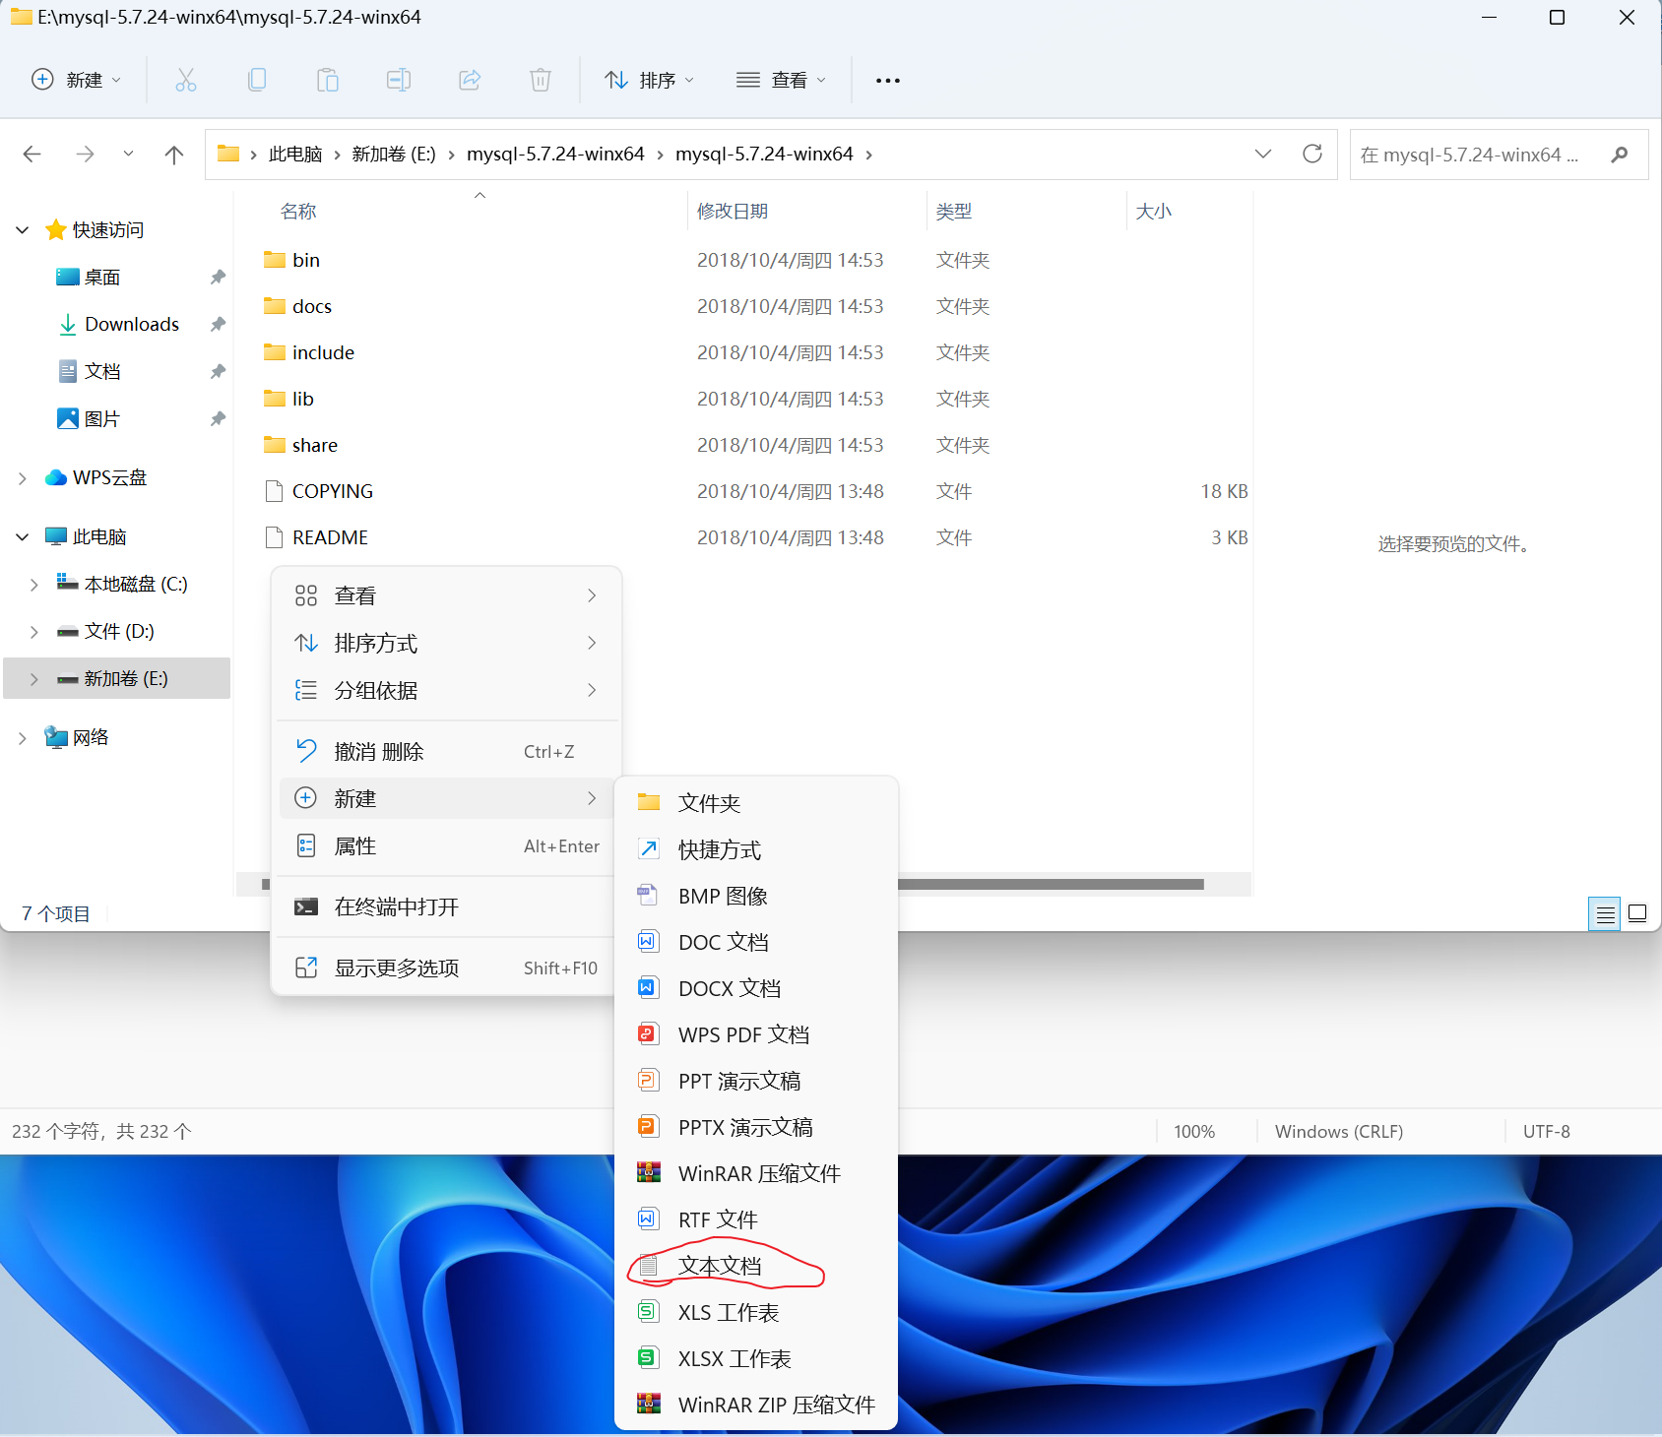Create new WinRAR ZIP 压缩文件
The image size is (1662, 1437).
(756, 1405)
